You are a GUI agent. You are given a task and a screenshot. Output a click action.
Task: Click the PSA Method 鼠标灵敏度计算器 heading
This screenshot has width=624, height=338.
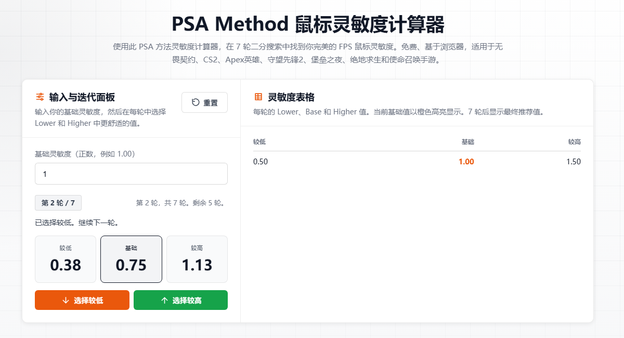[x=308, y=24]
